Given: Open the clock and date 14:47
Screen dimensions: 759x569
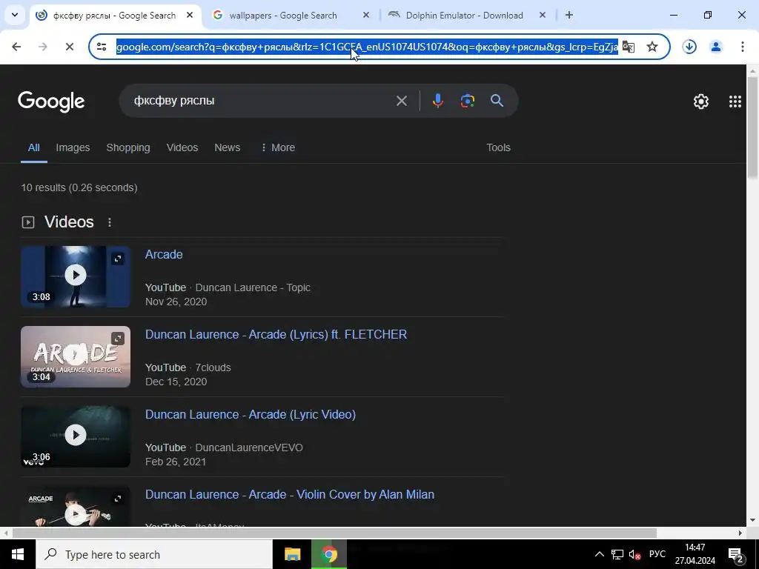Looking at the screenshot, I should point(695,554).
